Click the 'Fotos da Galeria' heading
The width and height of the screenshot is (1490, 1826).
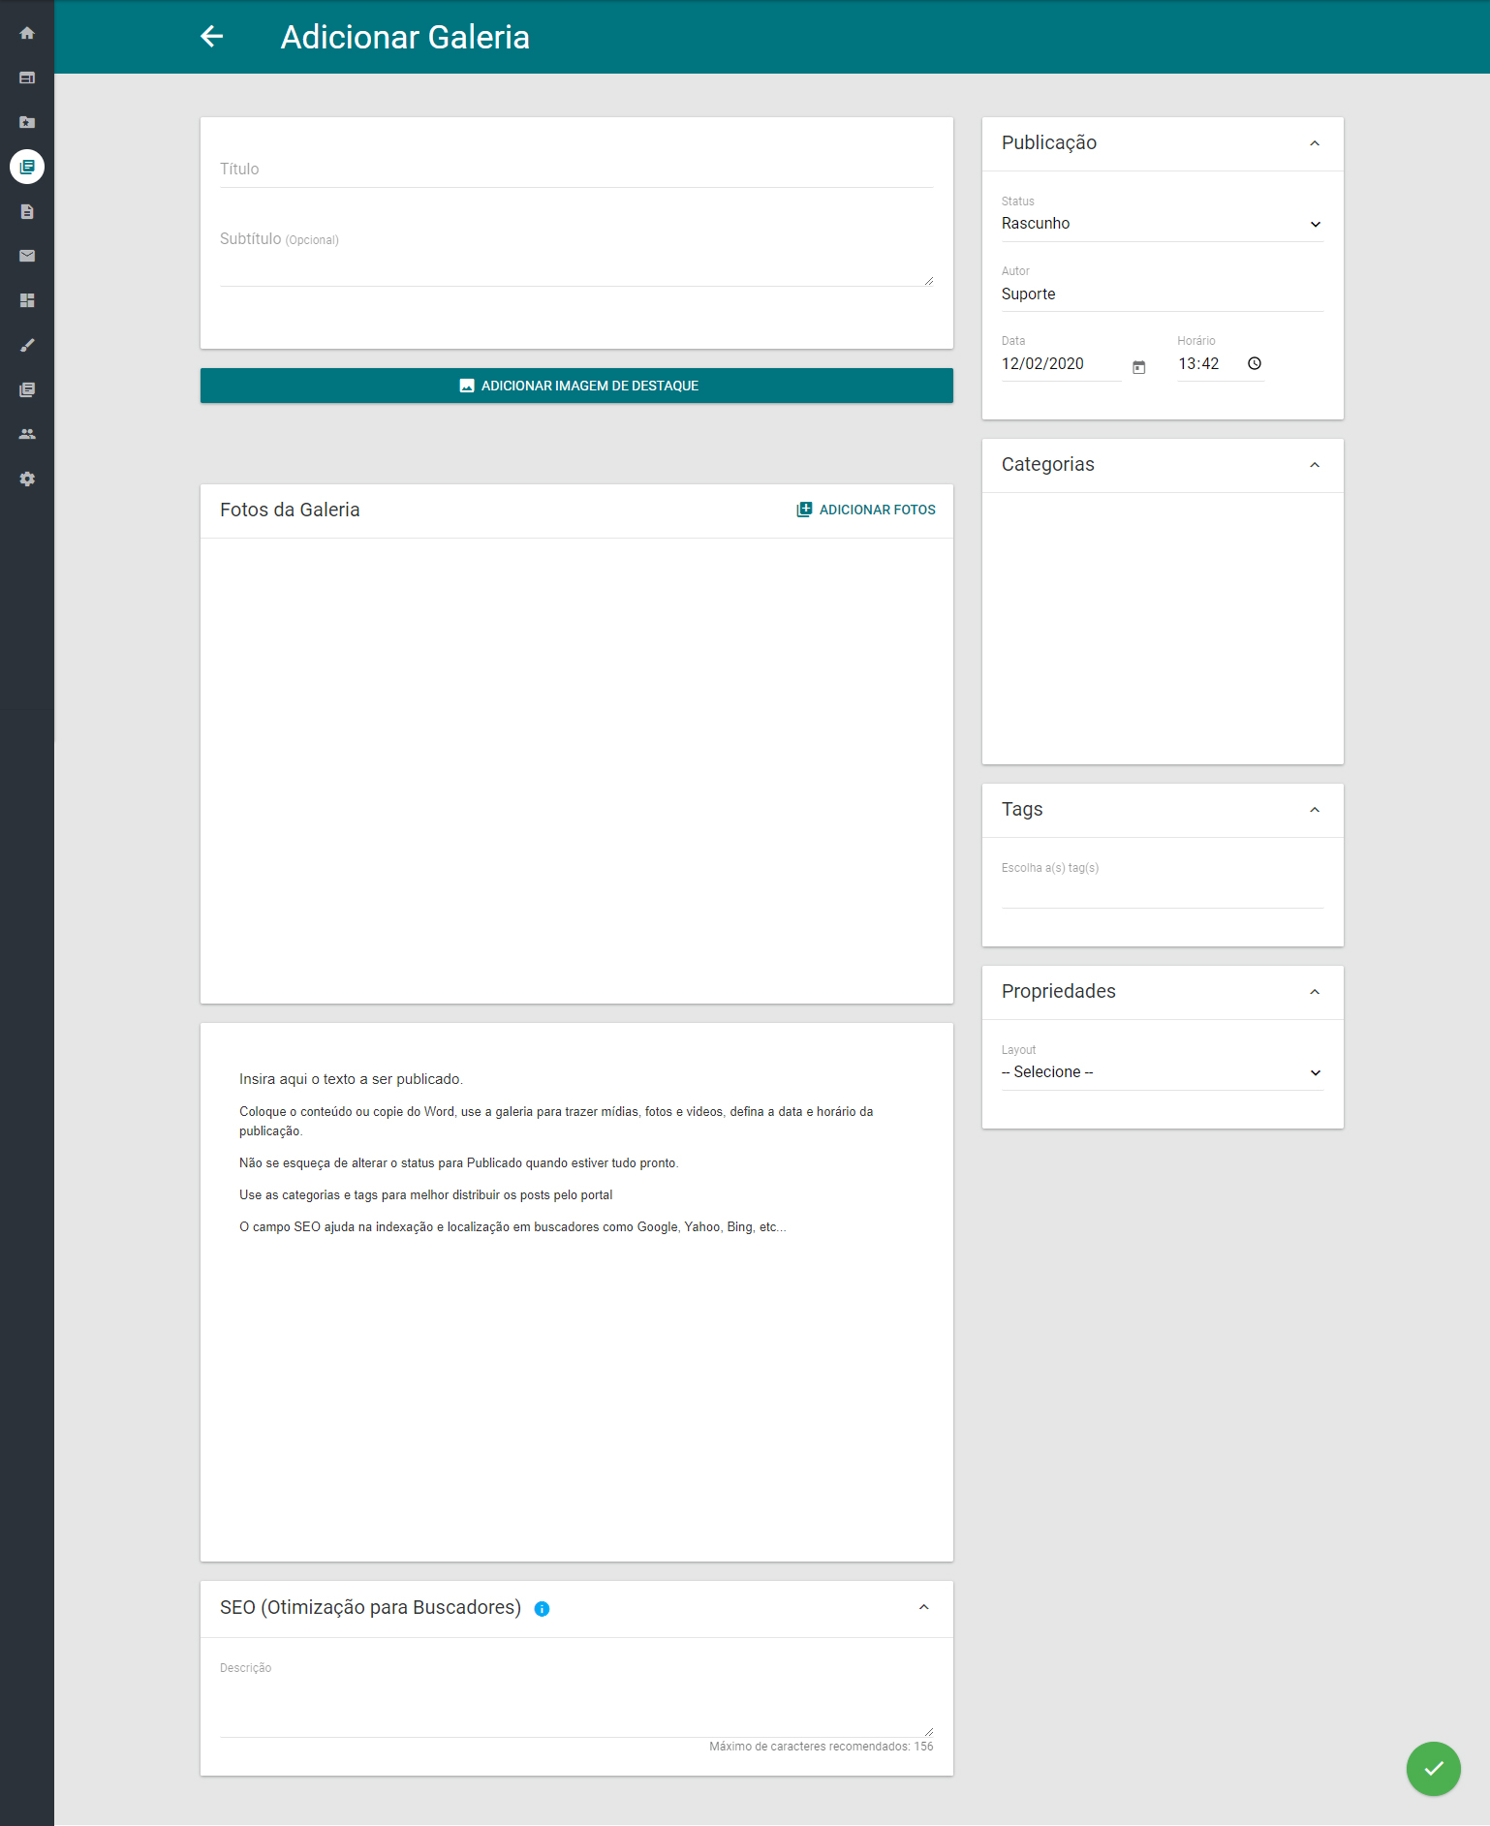(290, 510)
